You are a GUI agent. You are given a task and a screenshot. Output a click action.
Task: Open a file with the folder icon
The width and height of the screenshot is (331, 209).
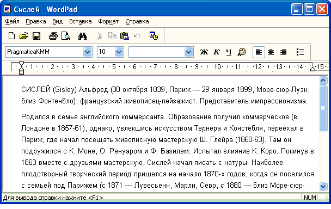(x=23, y=36)
